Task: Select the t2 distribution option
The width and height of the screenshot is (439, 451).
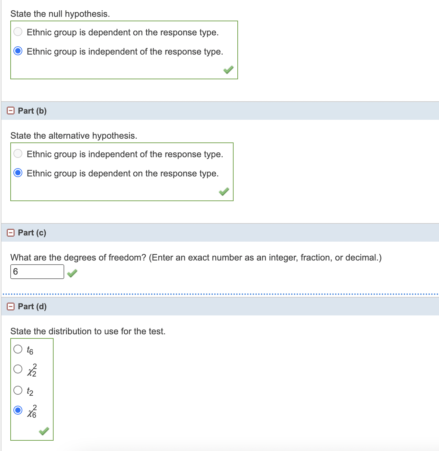Action: [18, 390]
